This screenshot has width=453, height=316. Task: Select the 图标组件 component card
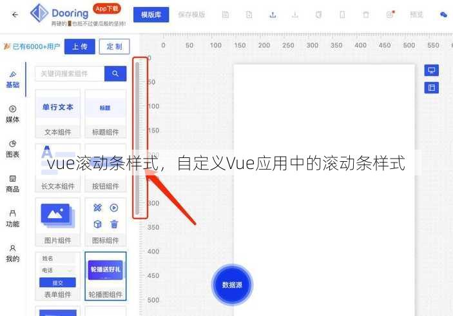click(x=106, y=222)
